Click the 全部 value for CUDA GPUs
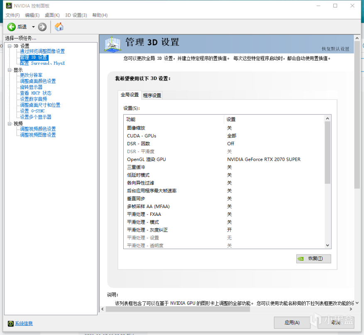The image size is (364, 335). pyautogui.click(x=232, y=136)
